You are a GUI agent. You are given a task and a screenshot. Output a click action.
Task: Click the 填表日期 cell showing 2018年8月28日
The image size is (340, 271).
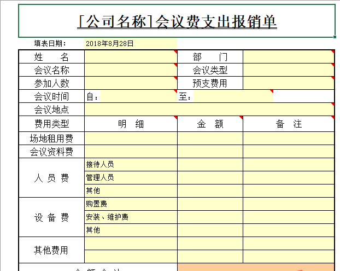130,43
